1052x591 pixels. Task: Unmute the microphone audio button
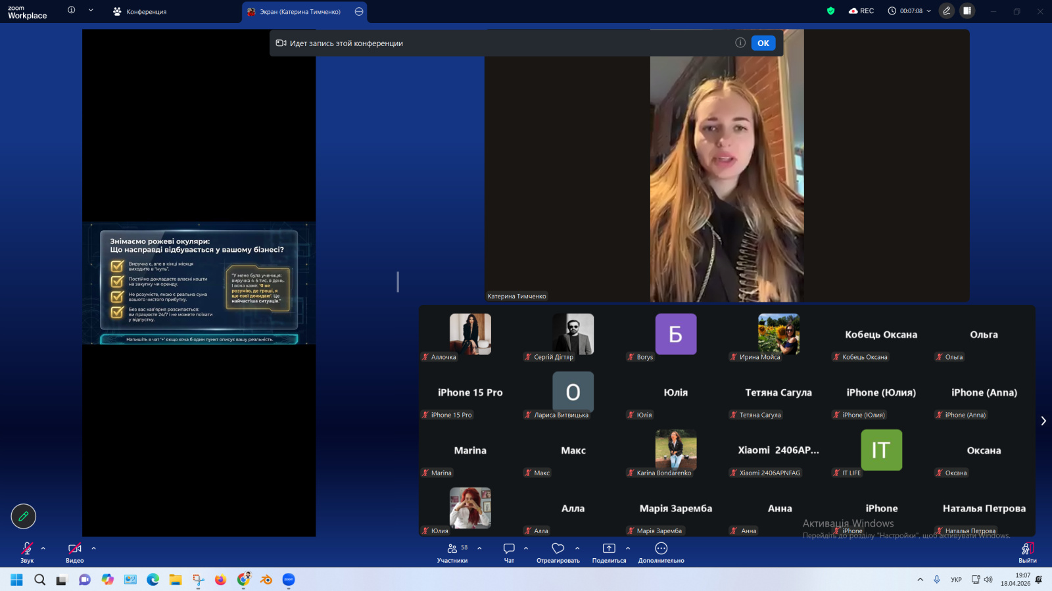[27, 549]
